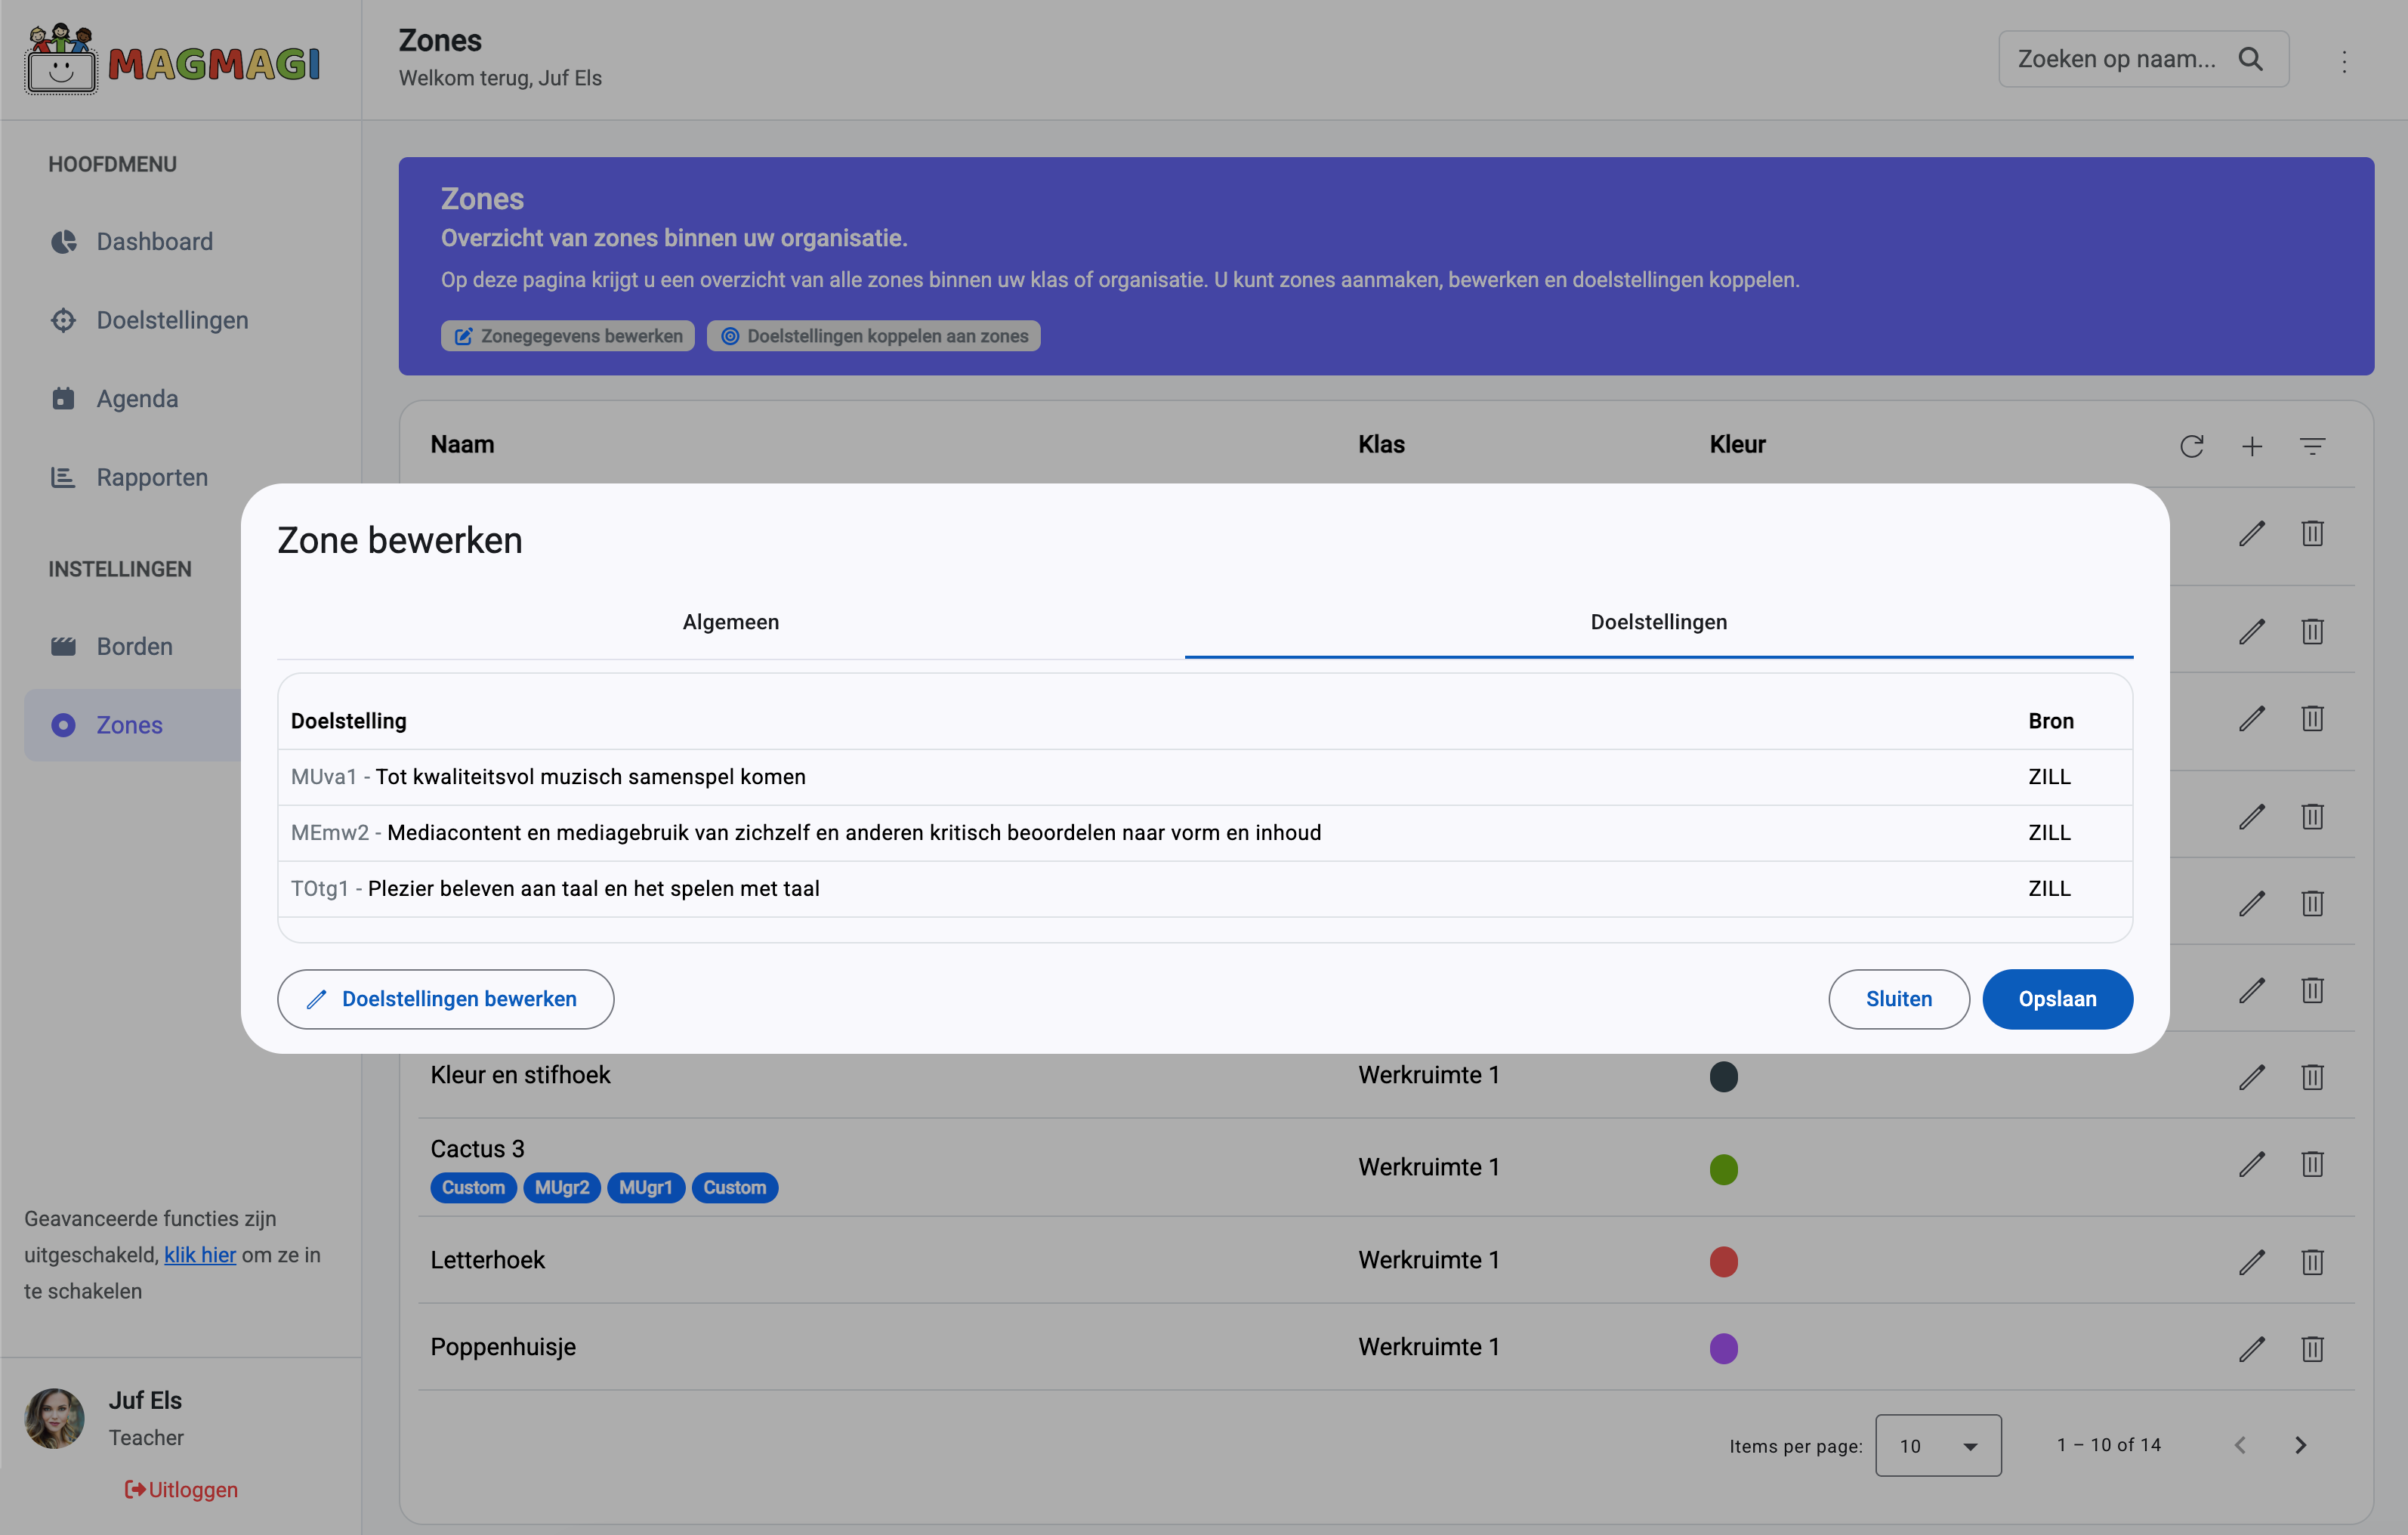This screenshot has width=2408, height=1535.
Task: Click the 'klik hier' link
Action: (x=200, y=1255)
